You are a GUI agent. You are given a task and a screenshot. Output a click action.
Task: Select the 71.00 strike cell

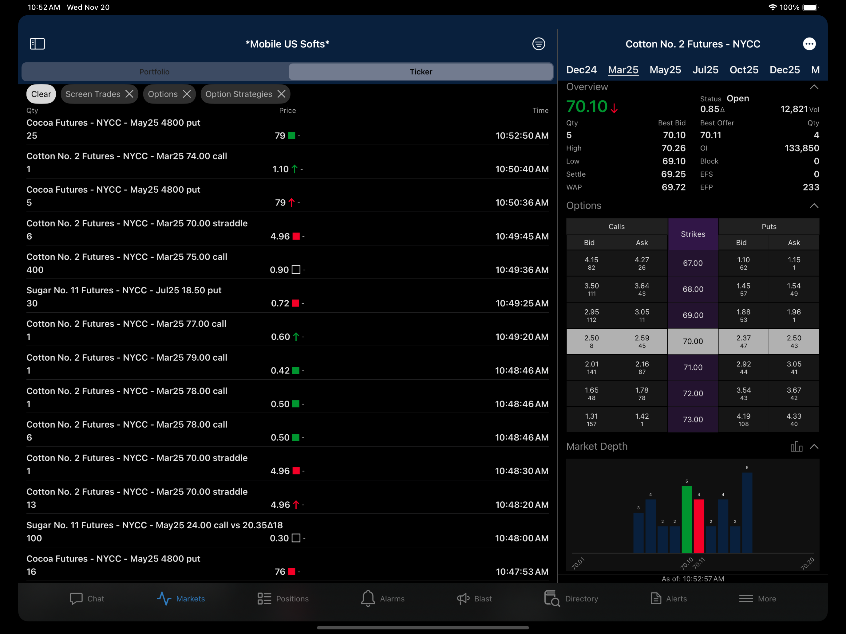point(693,367)
